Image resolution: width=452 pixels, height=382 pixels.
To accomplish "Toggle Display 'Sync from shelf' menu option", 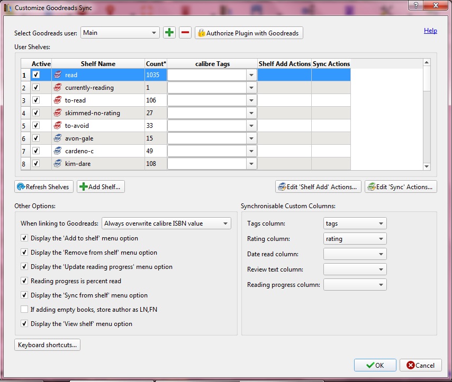I will coord(24,295).
